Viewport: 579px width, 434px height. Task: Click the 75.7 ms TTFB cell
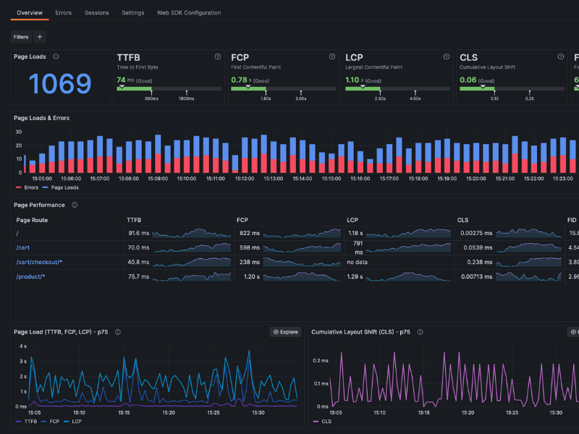(139, 276)
